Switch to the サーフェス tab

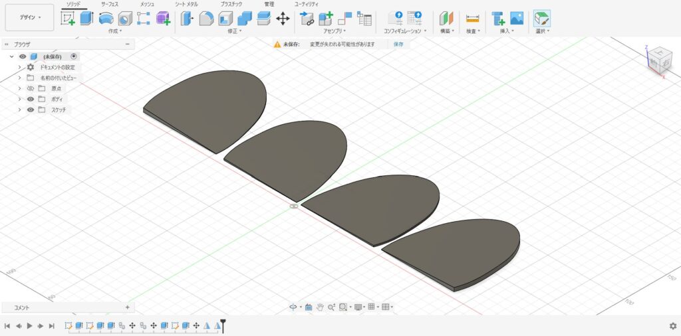[x=110, y=4]
